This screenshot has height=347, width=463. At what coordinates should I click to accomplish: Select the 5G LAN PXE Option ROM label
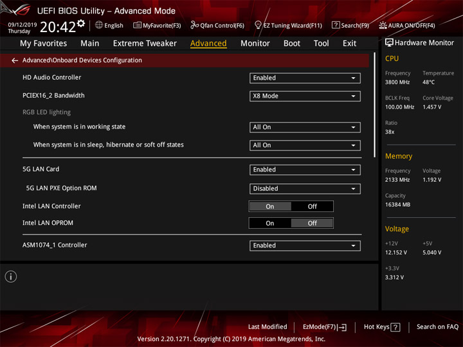(x=62, y=188)
